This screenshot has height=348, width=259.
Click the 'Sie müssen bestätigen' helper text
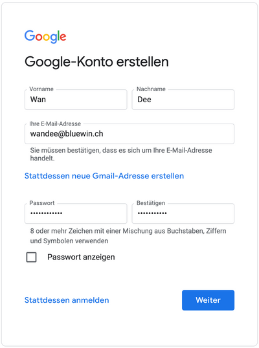(121, 154)
